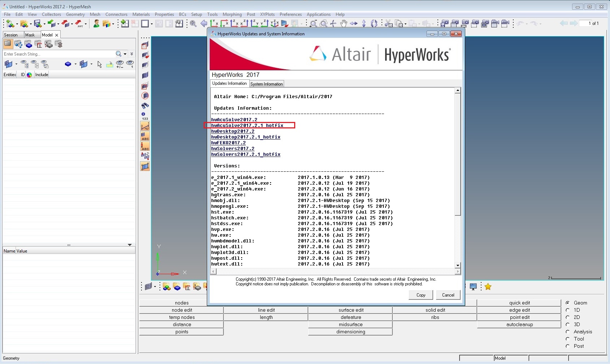The image size is (610, 364).
Task: Click the numbers 123 icon in side toolbar
Action: tap(145, 116)
